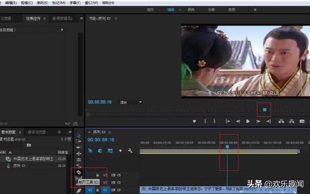Hide the V1 track output eye
Viewport: 310px width, 194px height.
pyautogui.click(x=119, y=190)
